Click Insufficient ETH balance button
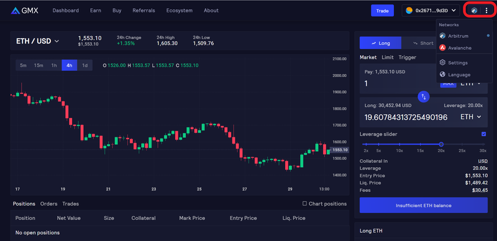The width and height of the screenshot is (497, 241). 424,205
